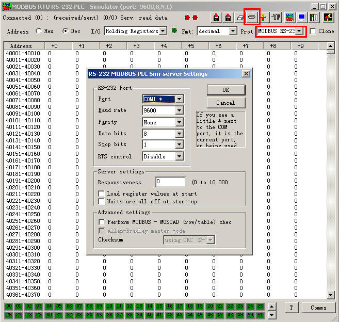Open the I/O Holding Registers dropdown
Screen dimensions: 339x322
pos(163,31)
